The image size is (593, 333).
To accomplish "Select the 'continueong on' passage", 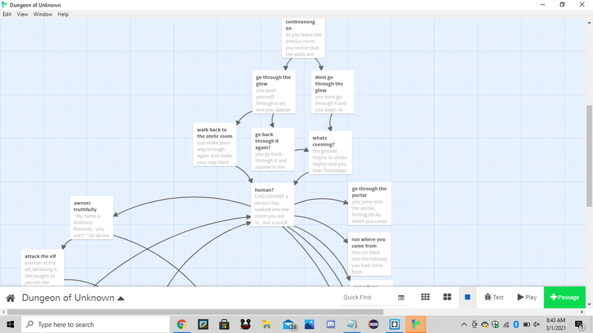I will [303, 38].
